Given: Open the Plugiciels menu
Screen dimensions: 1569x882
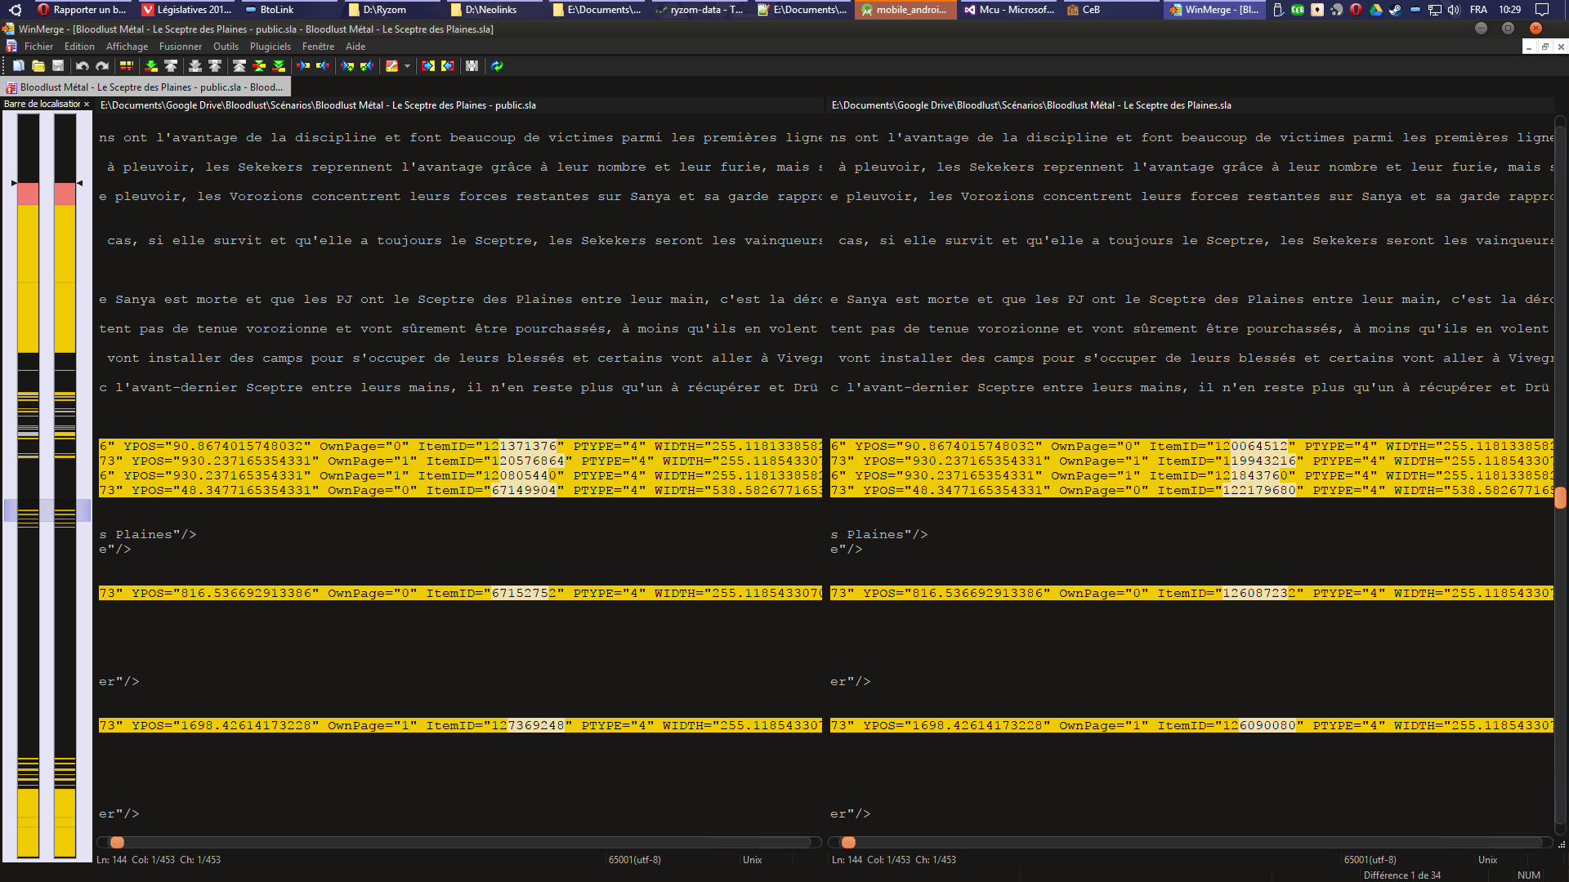Looking at the screenshot, I should click(x=270, y=47).
